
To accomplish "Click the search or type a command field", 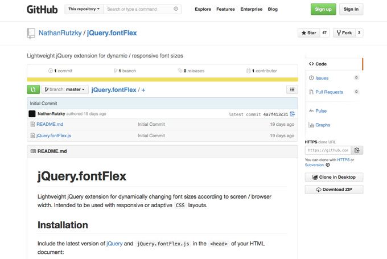I will tap(139, 9).
